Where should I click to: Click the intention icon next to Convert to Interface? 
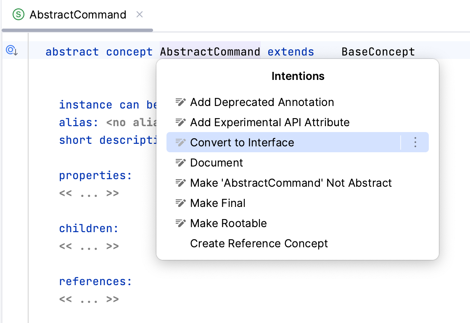point(180,143)
